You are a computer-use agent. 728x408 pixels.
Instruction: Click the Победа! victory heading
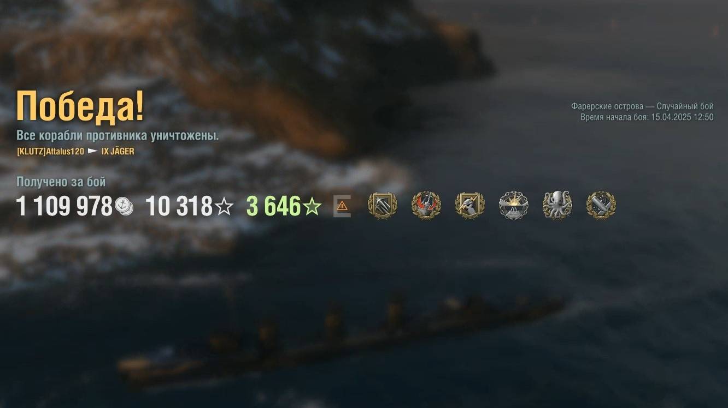[x=80, y=106]
